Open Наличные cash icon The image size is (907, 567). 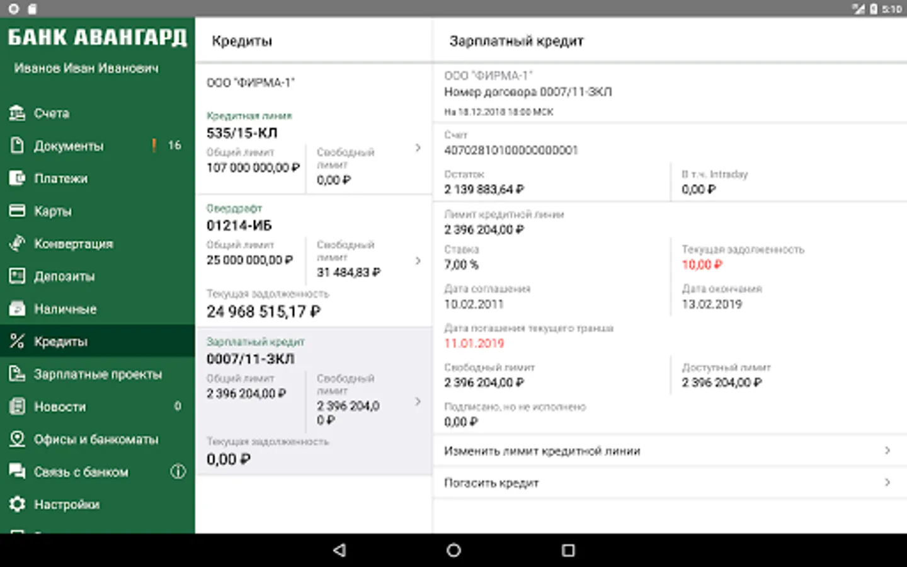[17, 309]
